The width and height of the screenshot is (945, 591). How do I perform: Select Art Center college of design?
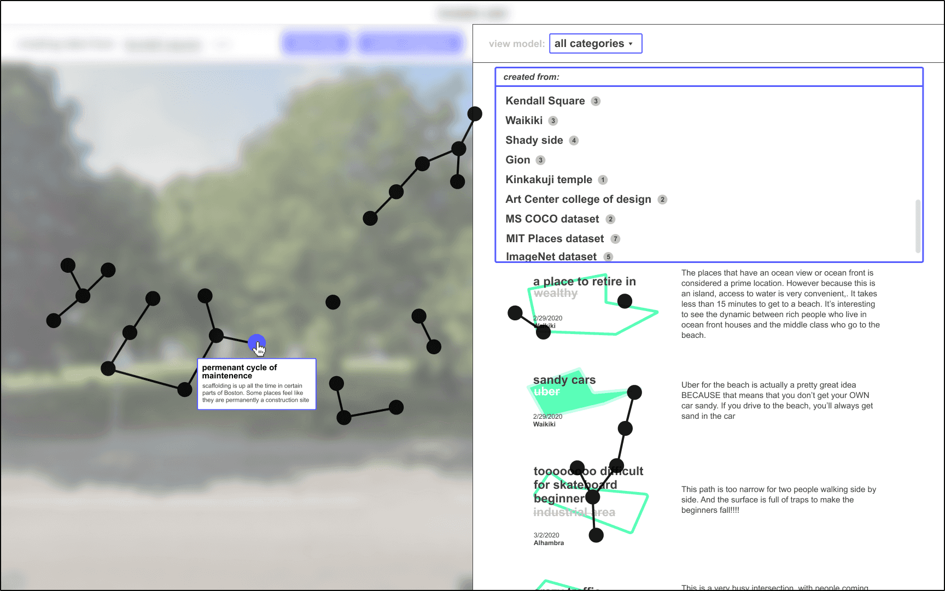[x=578, y=199]
